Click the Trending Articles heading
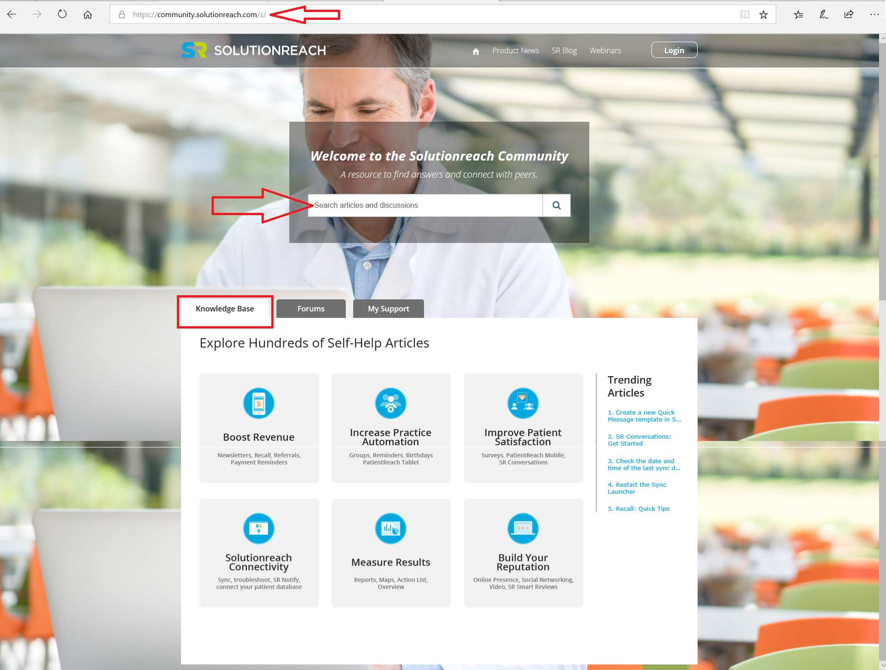Viewport: 886px width, 670px height. [x=629, y=386]
